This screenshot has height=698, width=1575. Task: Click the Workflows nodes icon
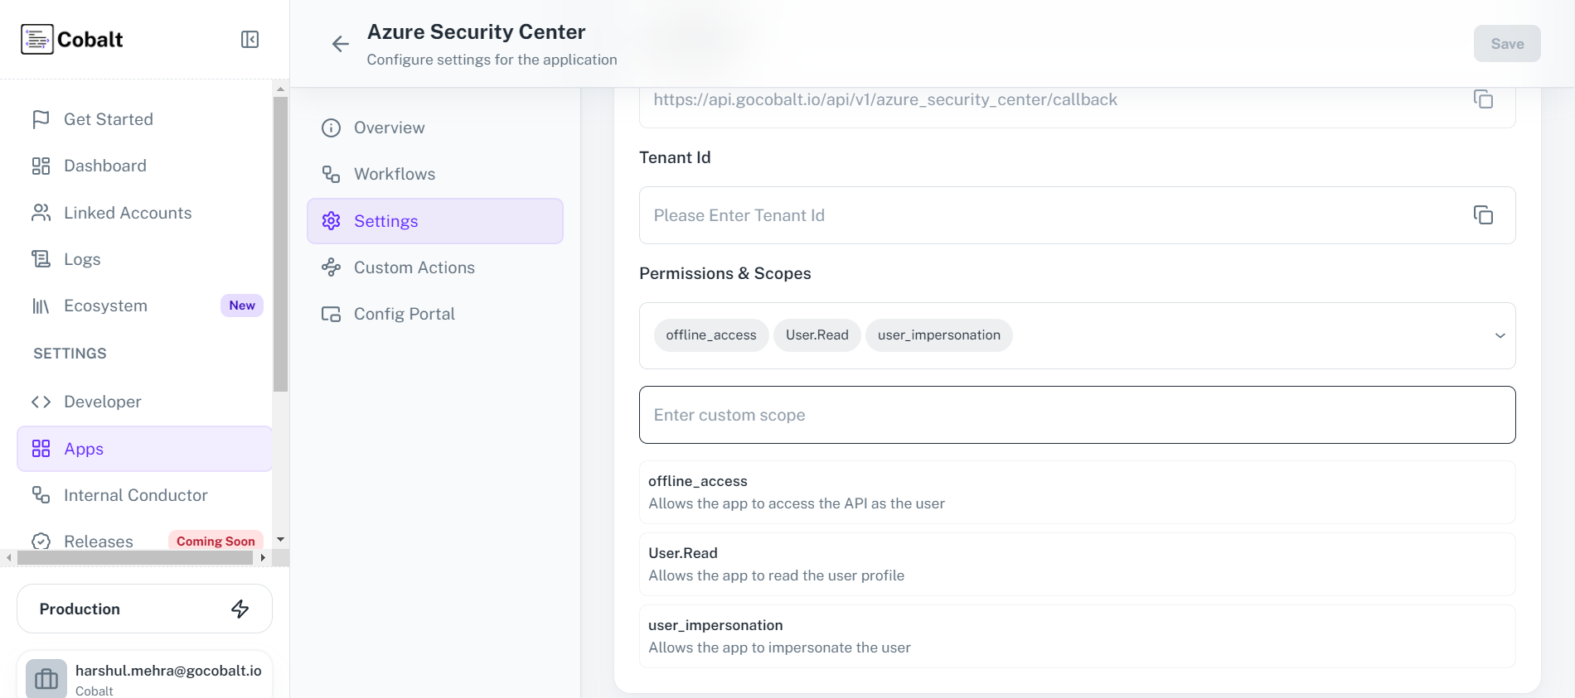pos(331,174)
